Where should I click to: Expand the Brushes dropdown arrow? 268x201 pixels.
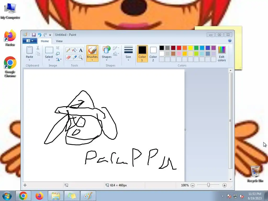(x=92, y=60)
